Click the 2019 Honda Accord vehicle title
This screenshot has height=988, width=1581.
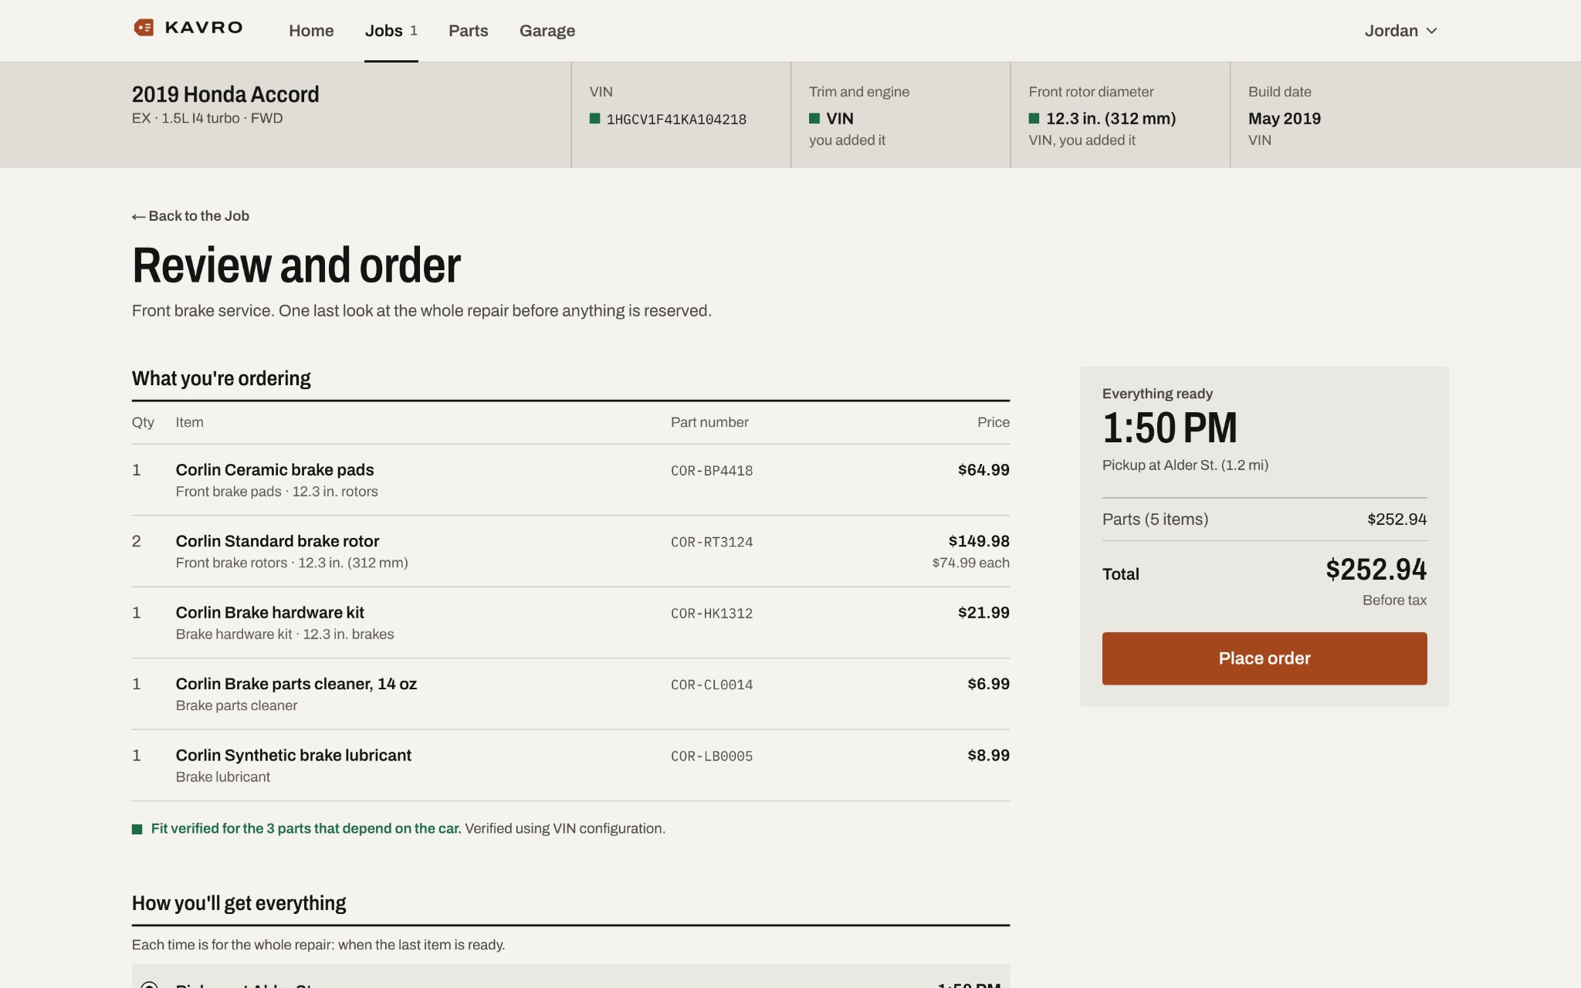pos(225,94)
